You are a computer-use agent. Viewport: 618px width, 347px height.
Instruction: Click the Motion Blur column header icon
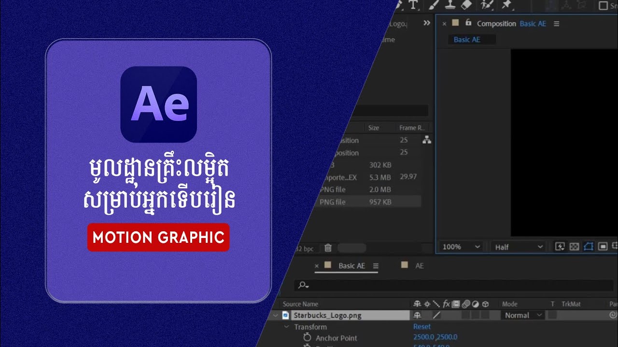tap(466, 304)
